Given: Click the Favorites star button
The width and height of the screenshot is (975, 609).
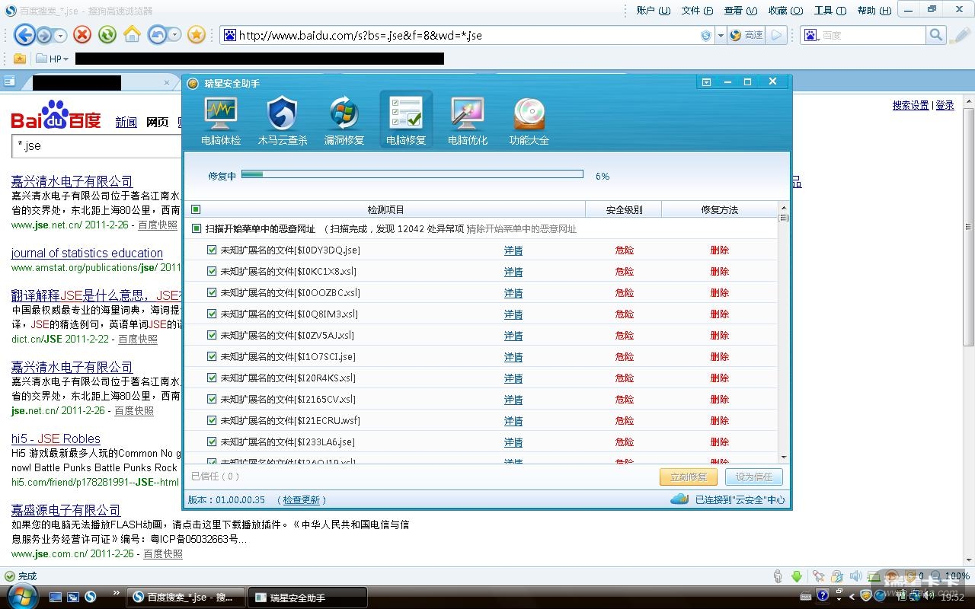Looking at the screenshot, I should [197, 34].
